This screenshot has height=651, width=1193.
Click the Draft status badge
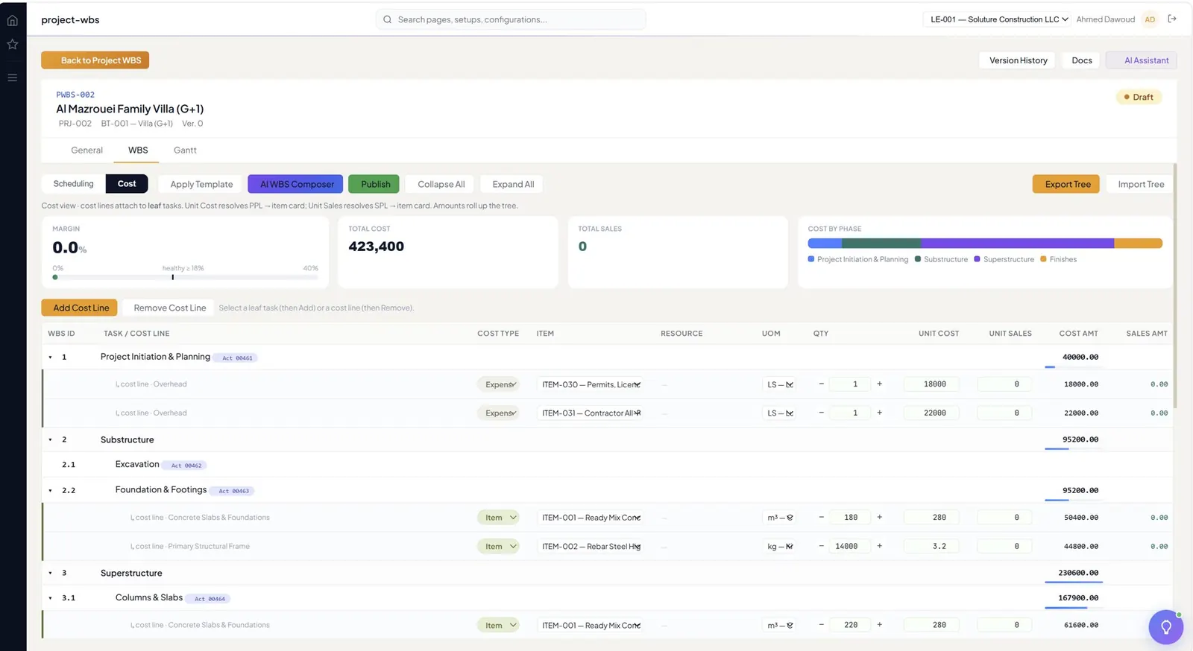pyautogui.click(x=1139, y=97)
